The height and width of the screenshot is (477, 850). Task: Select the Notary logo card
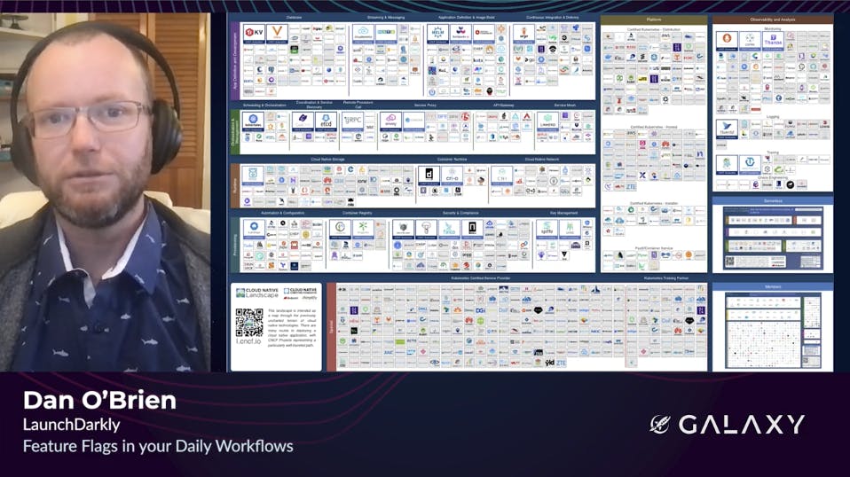click(472, 229)
